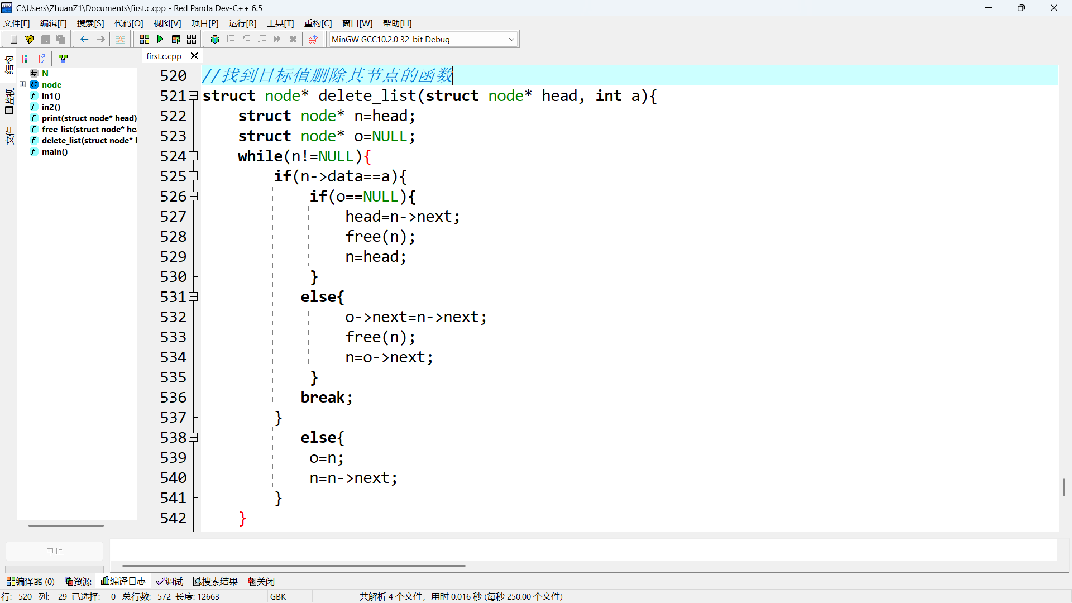Viewport: 1072px width, 603px height.
Task: Toggle fold marker at line 531
Action: click(x=193, y=297)
